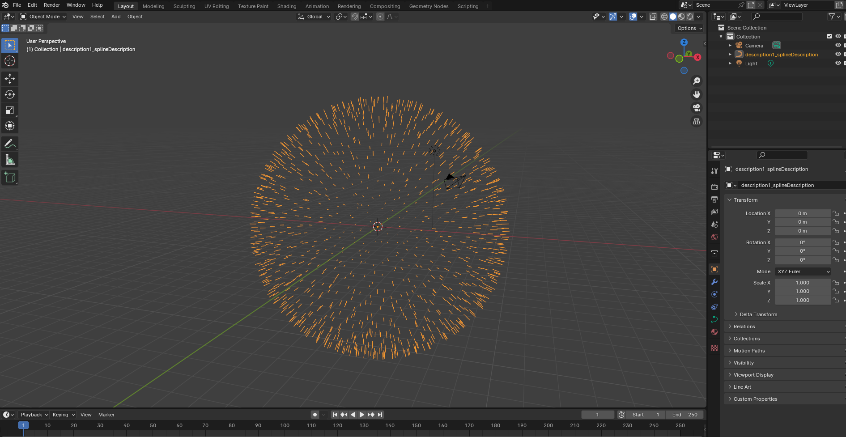Viewport: 846px width, 437px height.
Task: Open the Texture properties tab
Action: point(714,348)
